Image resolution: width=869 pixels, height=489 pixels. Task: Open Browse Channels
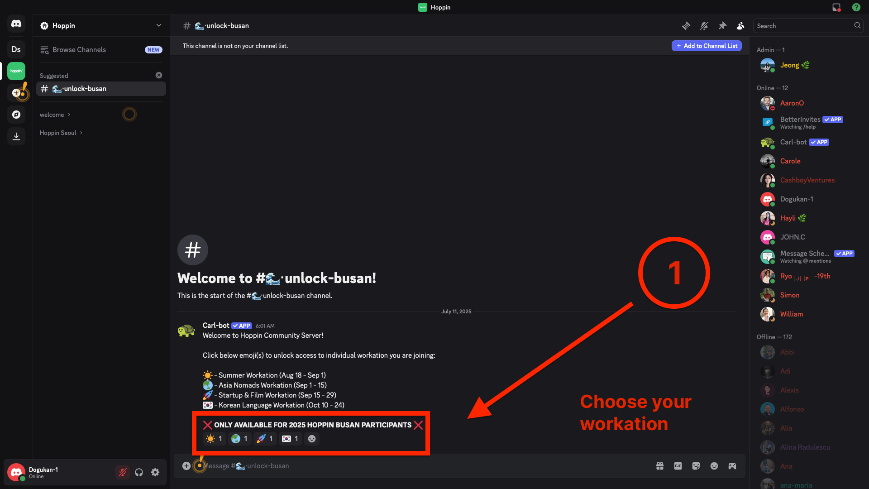101,50
